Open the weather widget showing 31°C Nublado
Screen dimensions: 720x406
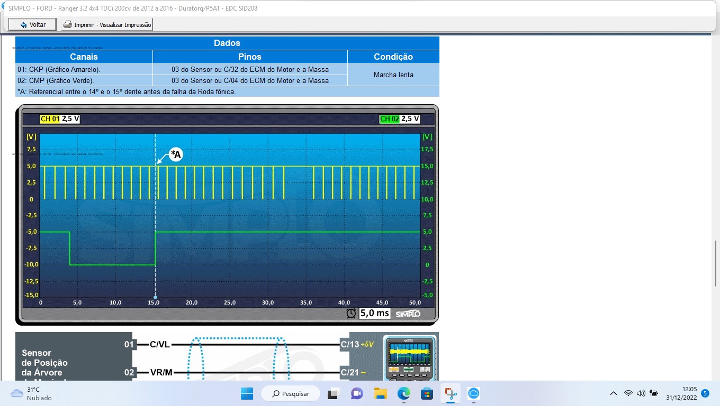point(32,394)
